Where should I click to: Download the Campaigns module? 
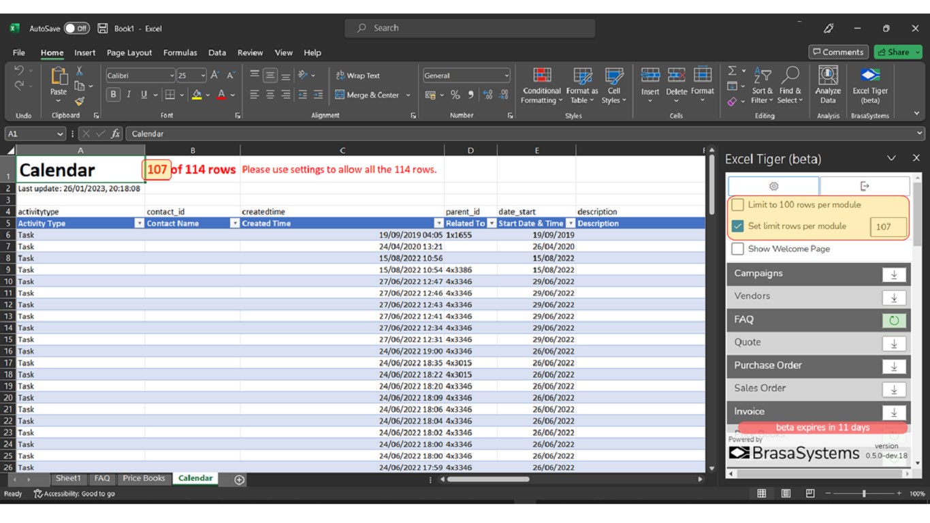tap(893, 274)
